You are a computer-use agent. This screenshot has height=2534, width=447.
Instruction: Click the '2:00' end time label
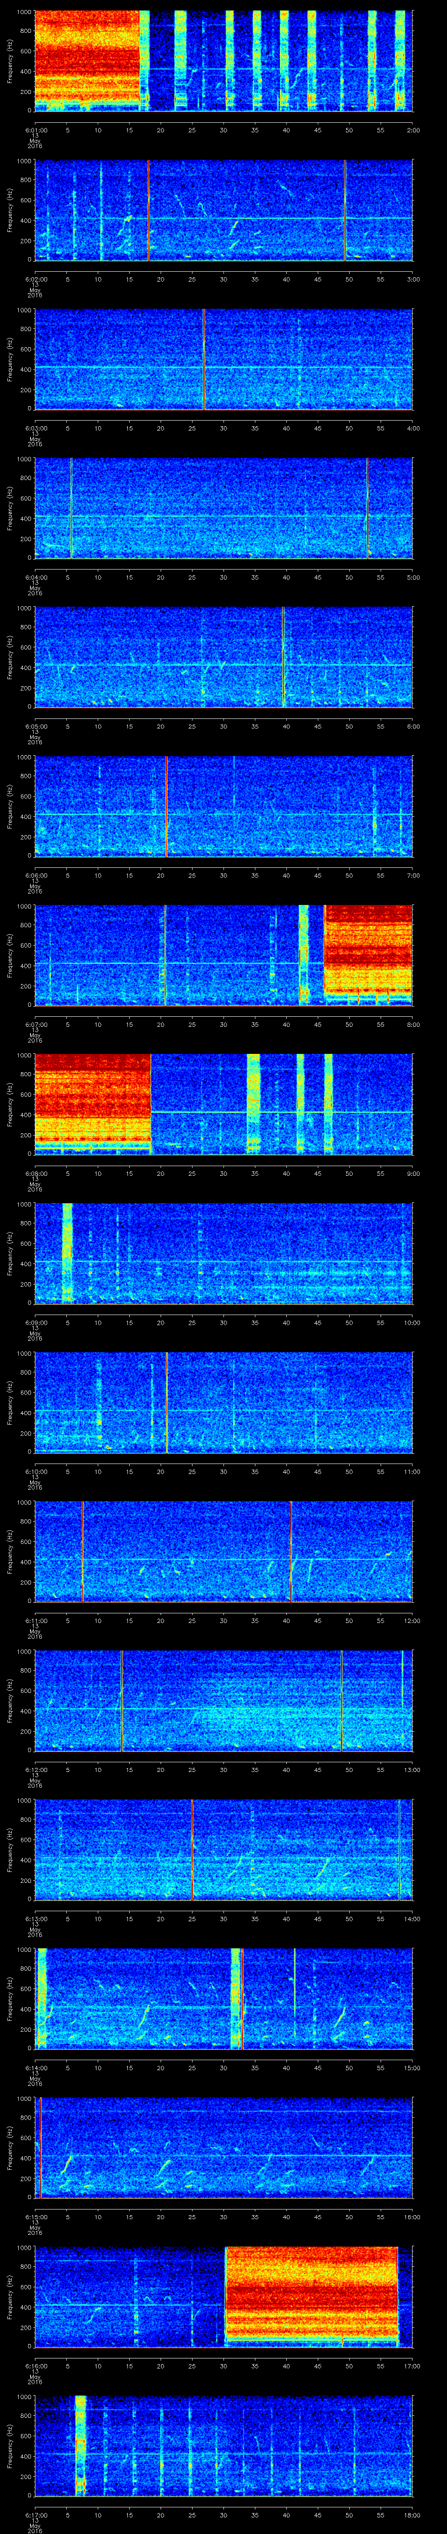pyautogui.click(x=413, y=130)
